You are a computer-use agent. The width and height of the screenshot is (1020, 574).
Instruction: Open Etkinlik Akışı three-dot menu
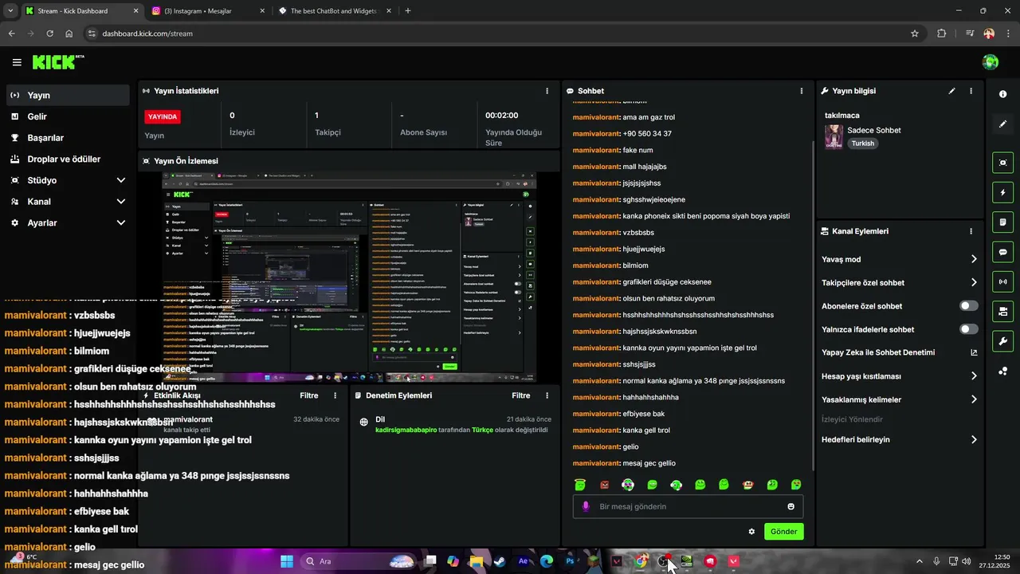tap(335, 395)
